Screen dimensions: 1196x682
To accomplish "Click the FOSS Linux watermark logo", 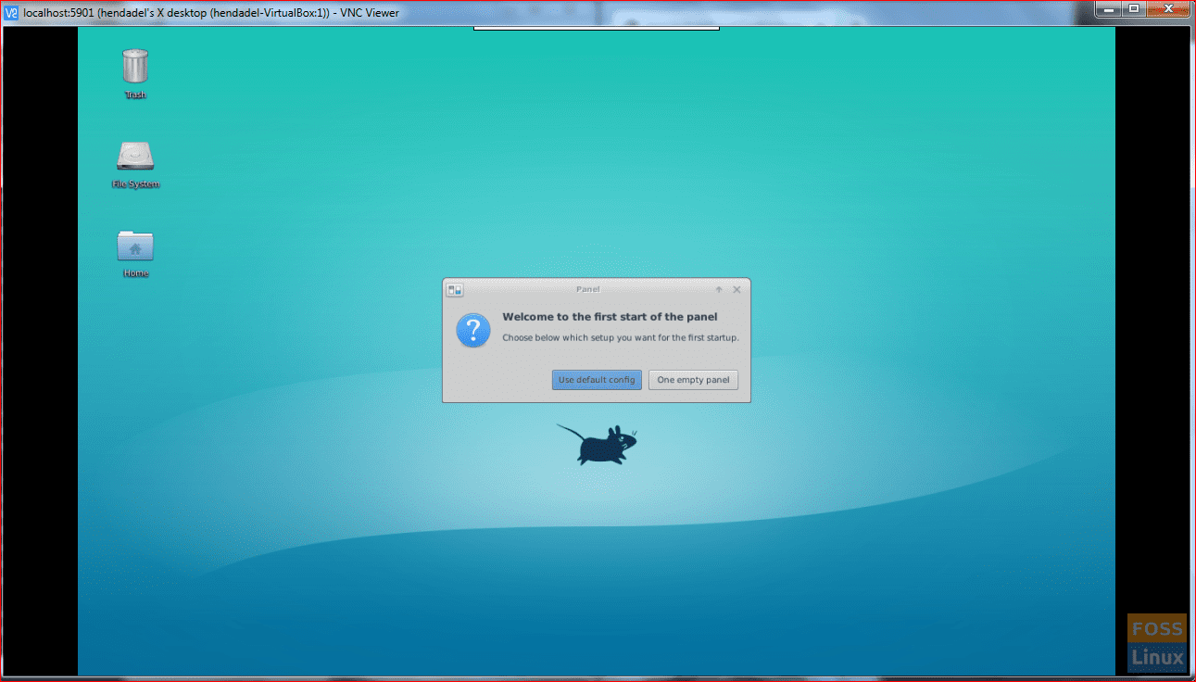I will pos(1156,641).
